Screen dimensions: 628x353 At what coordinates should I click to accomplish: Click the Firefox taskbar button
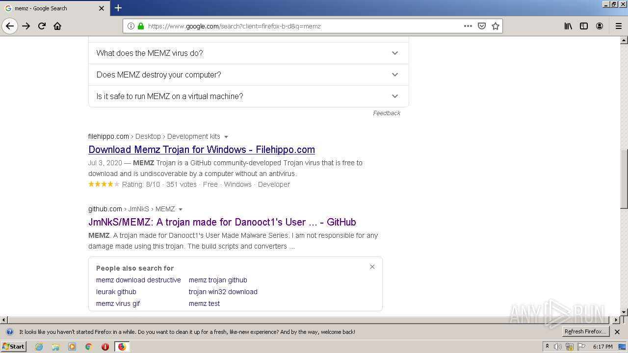(122, 347)
